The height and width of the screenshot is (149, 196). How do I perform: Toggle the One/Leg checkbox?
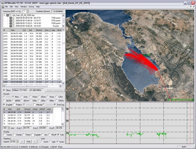[55, 105]
